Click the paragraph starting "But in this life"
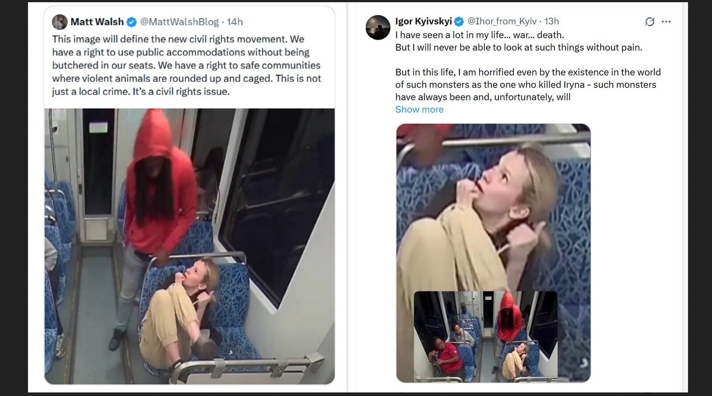Viewport: 712px width, 396px height. 527,84
